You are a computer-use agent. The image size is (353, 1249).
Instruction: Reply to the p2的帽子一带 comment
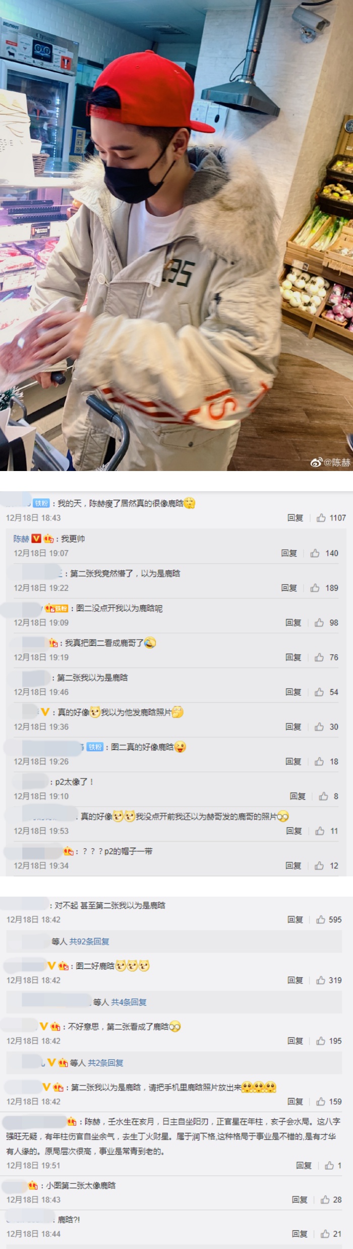coord(293,865)
